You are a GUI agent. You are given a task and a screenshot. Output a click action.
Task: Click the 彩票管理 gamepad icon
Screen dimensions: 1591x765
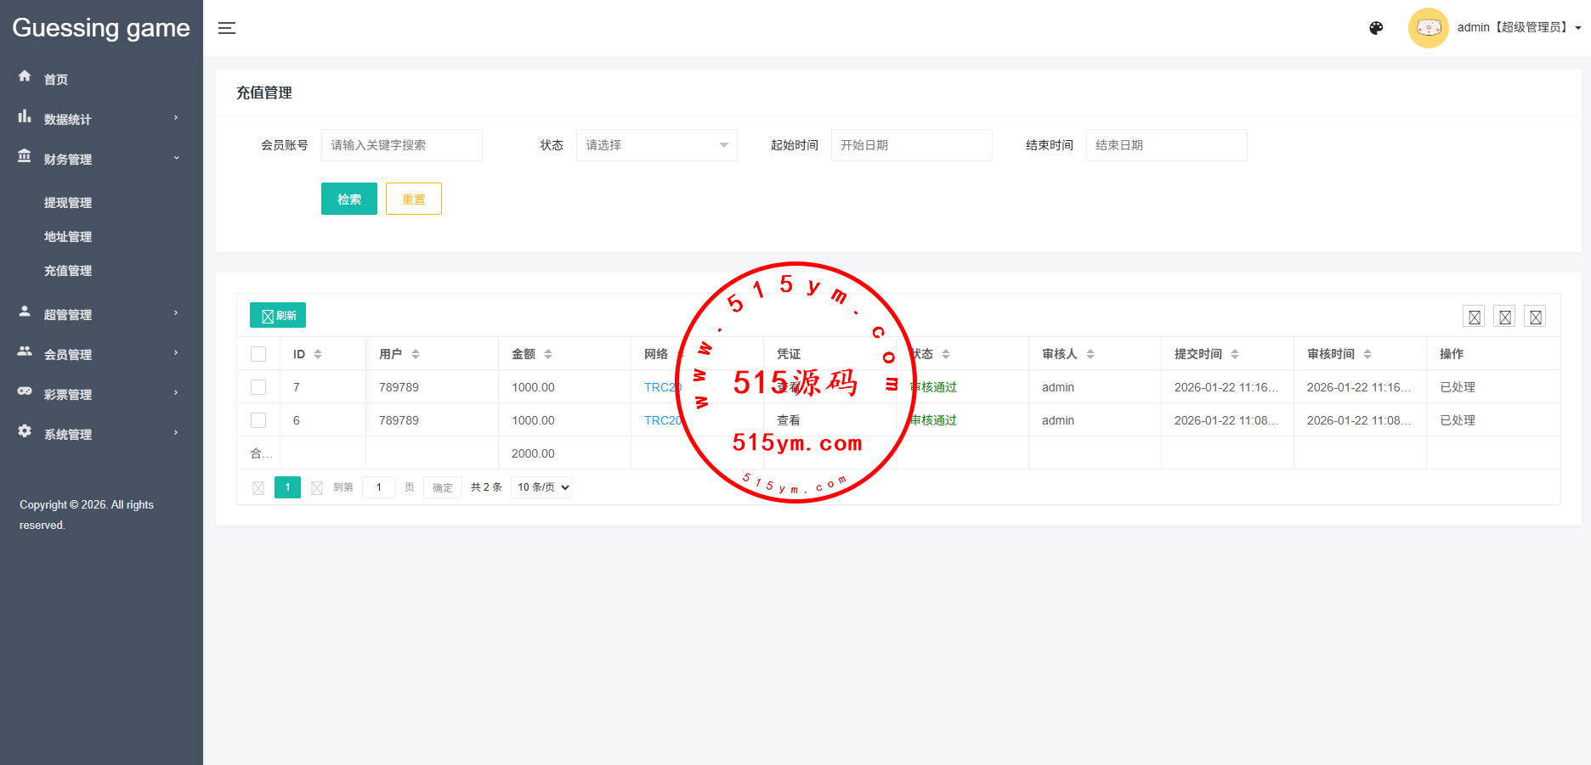25,391
